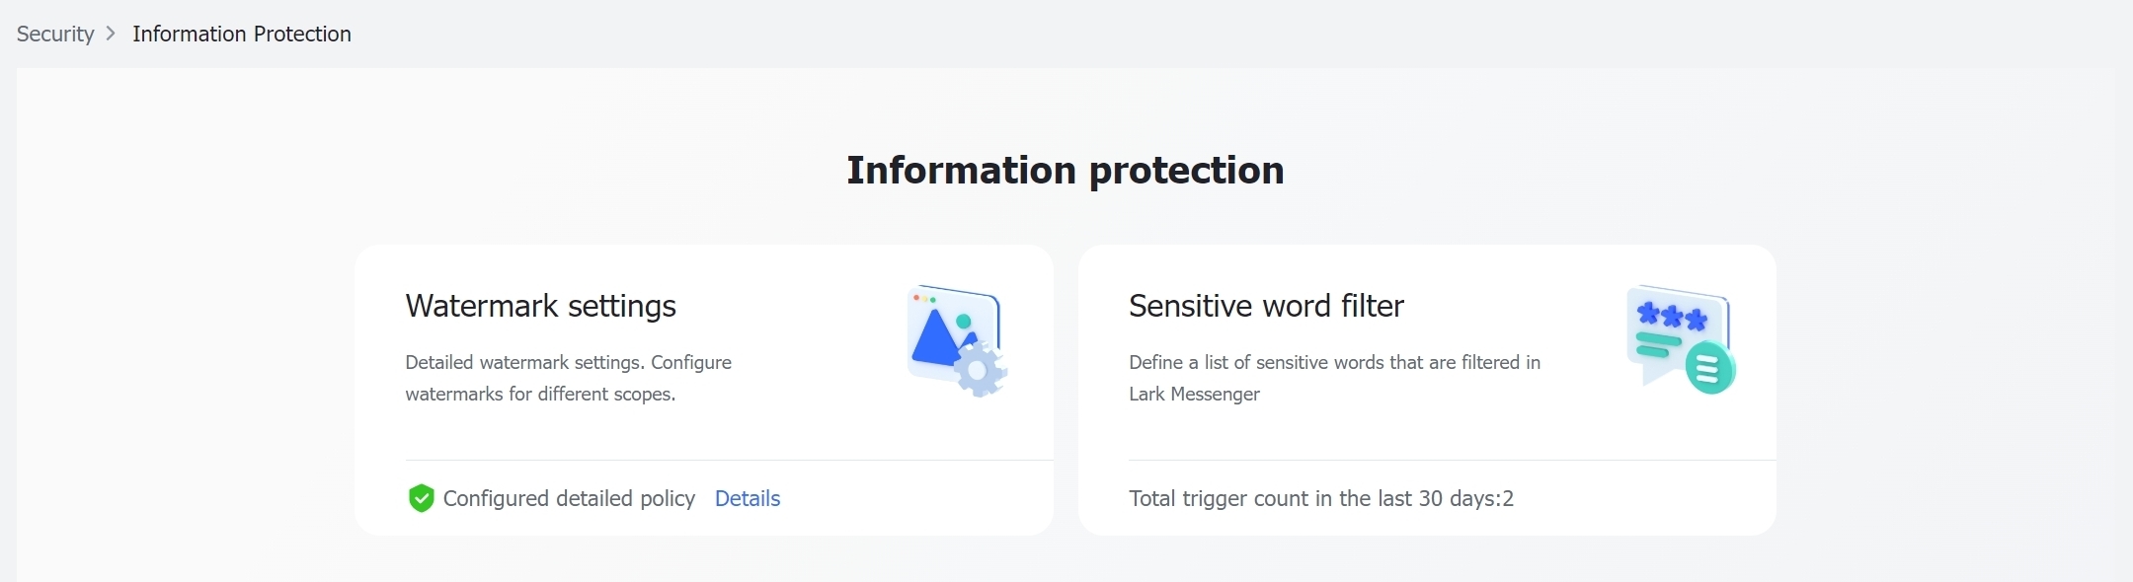Click the teal chat badge on the filter icon
Screen dimensions: 2133x582
coord(1708,365)
